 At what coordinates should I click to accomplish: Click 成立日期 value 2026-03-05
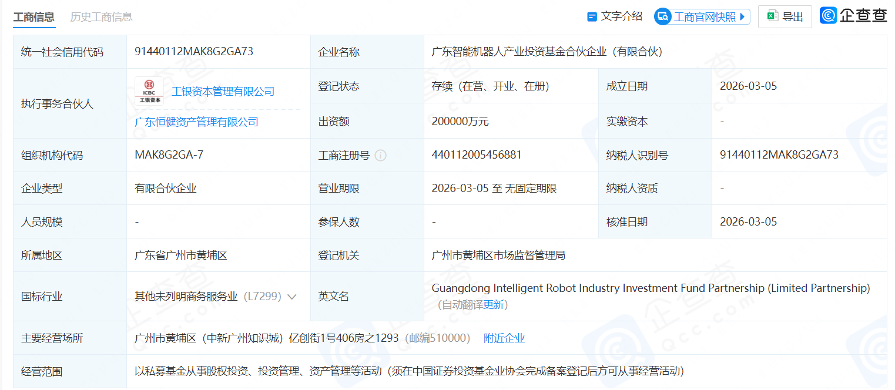point(748,86)
